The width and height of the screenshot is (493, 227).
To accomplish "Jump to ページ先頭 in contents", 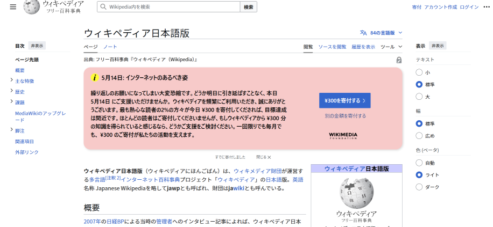I will pos(27,60).
